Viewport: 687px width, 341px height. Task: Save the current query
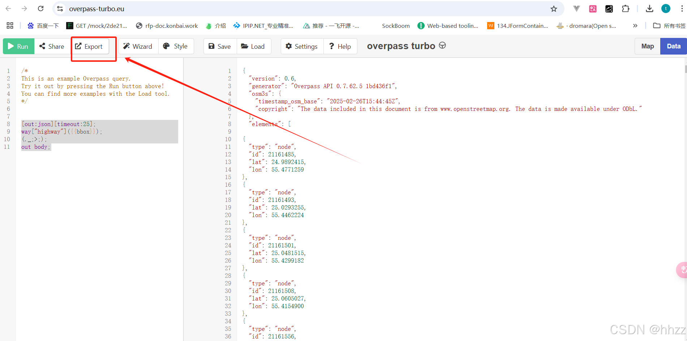click(220, 46)
